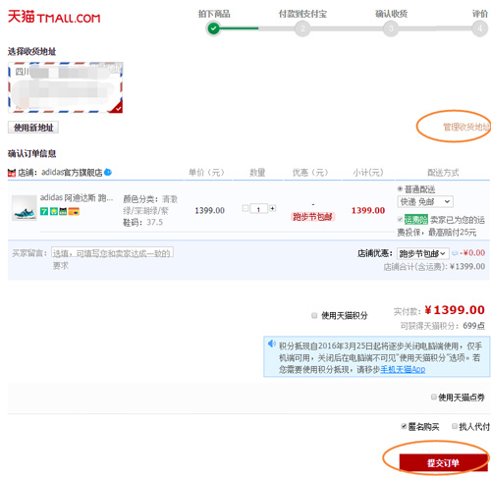The image size is (491, 478).
Task: Focus the 买家留言 message input field
Action: 112,253
